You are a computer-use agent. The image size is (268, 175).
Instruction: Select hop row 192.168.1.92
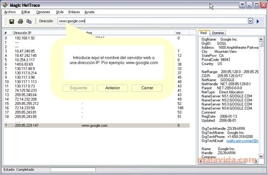pyautogui.click(x=97, y=38)
